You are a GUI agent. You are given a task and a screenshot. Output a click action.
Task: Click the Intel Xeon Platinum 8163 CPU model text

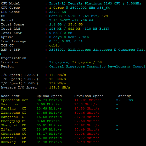tap(95, 4)
